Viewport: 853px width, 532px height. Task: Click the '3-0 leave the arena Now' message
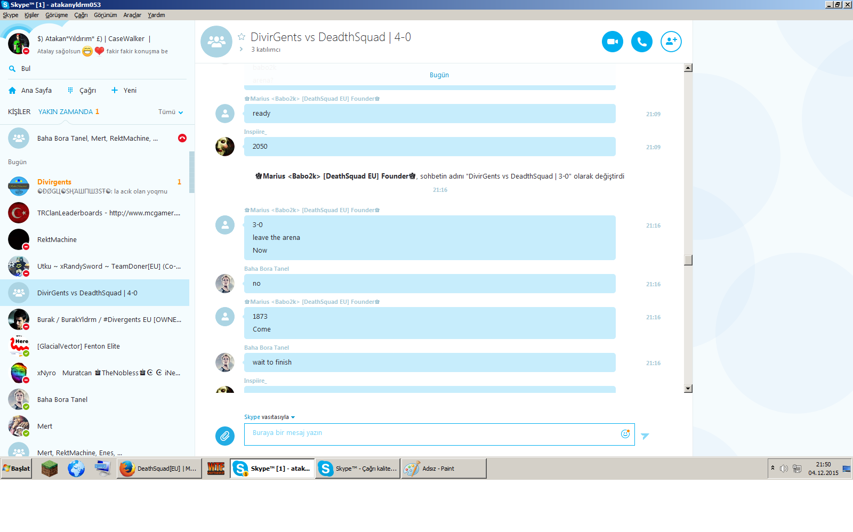[430, 238]
